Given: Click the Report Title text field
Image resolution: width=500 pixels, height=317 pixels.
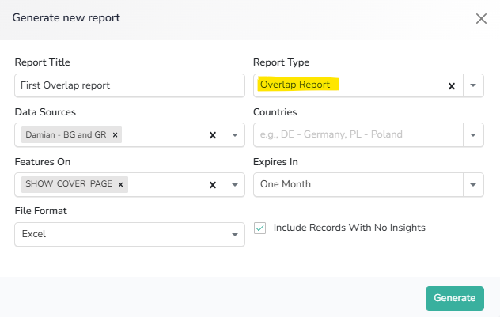Looking at the screenshot, I should [x=130, y=85].
